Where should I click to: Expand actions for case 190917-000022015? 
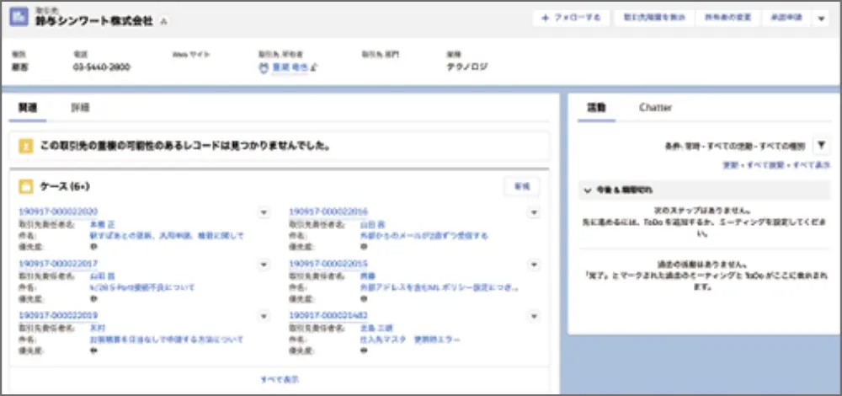(533, 265)
